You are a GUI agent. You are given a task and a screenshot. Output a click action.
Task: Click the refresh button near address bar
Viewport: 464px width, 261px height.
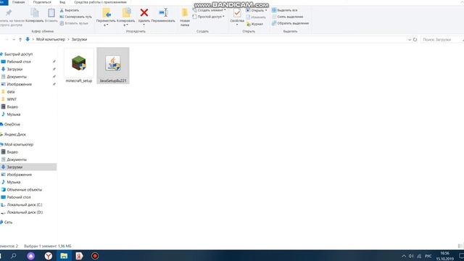[415, 39]
